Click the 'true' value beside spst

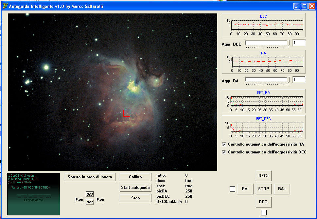189,186
